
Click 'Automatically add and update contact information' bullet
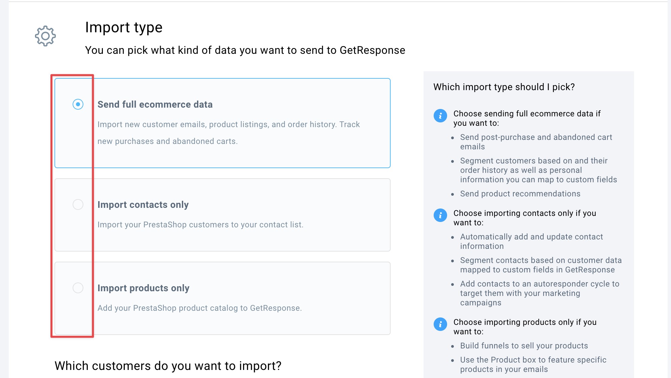(x=531, y=241)
